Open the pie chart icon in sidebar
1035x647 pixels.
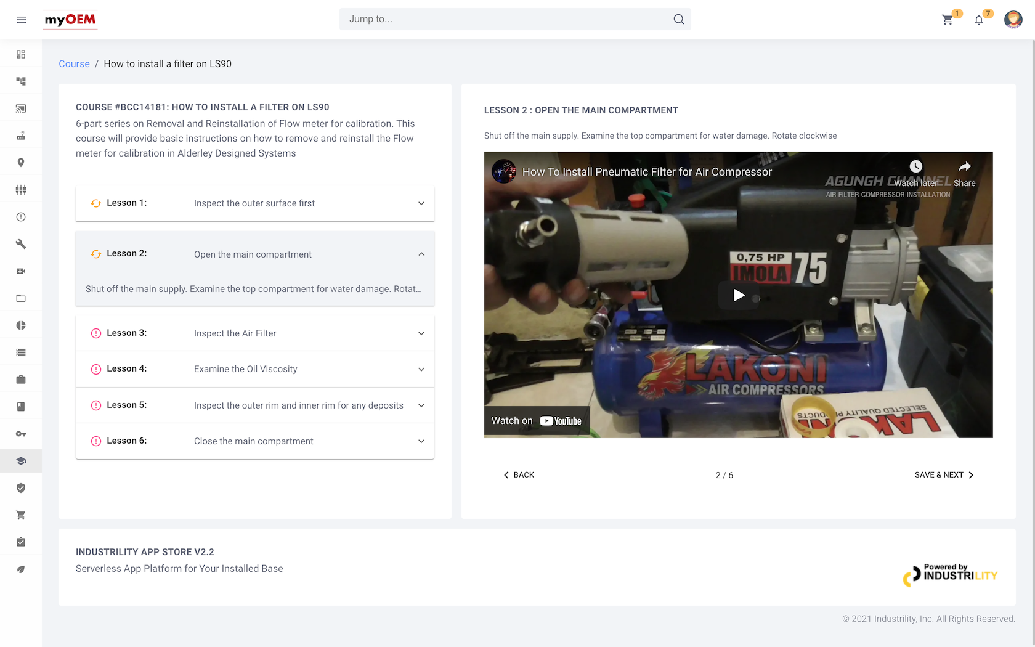tap(21, 325)
